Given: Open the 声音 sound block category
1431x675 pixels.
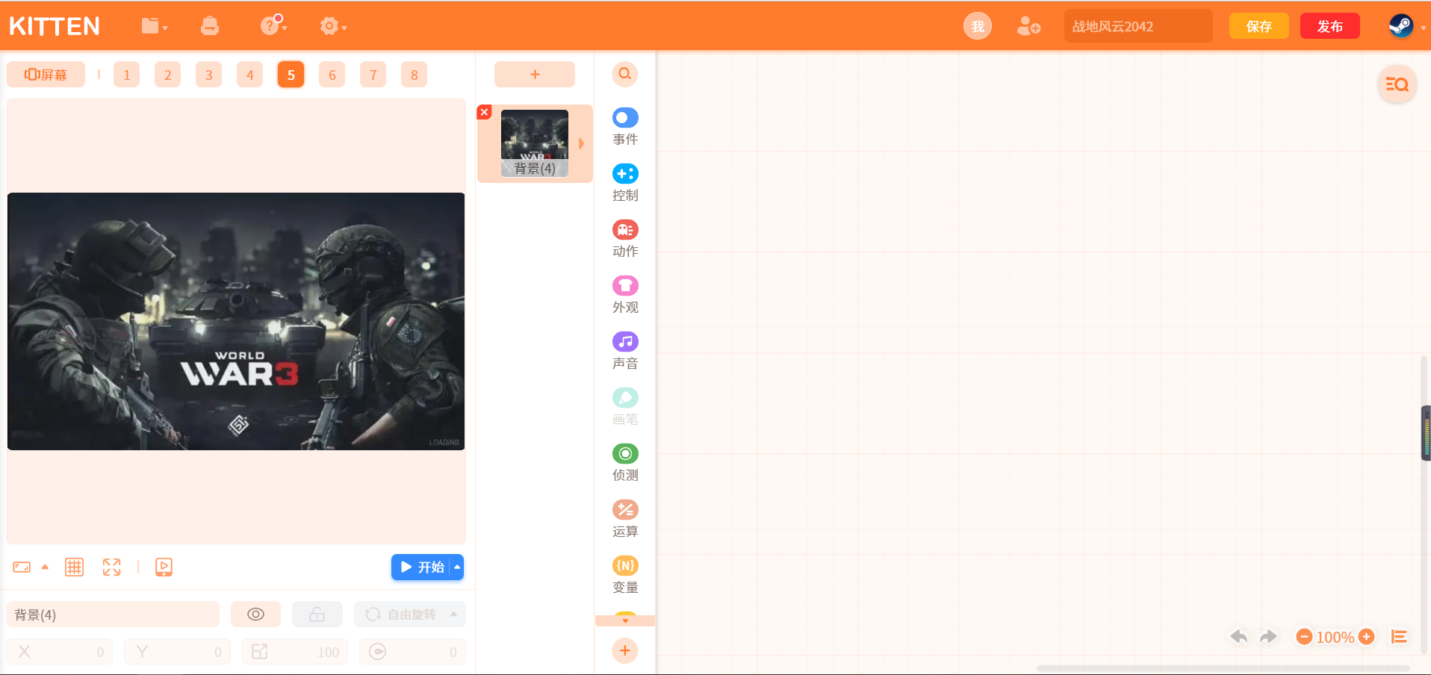Looking at the screenshot, I should click(625, 351).
